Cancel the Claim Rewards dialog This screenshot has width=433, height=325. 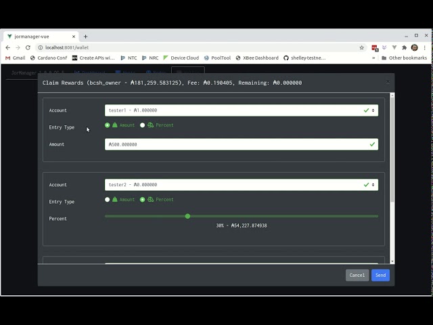357,275
